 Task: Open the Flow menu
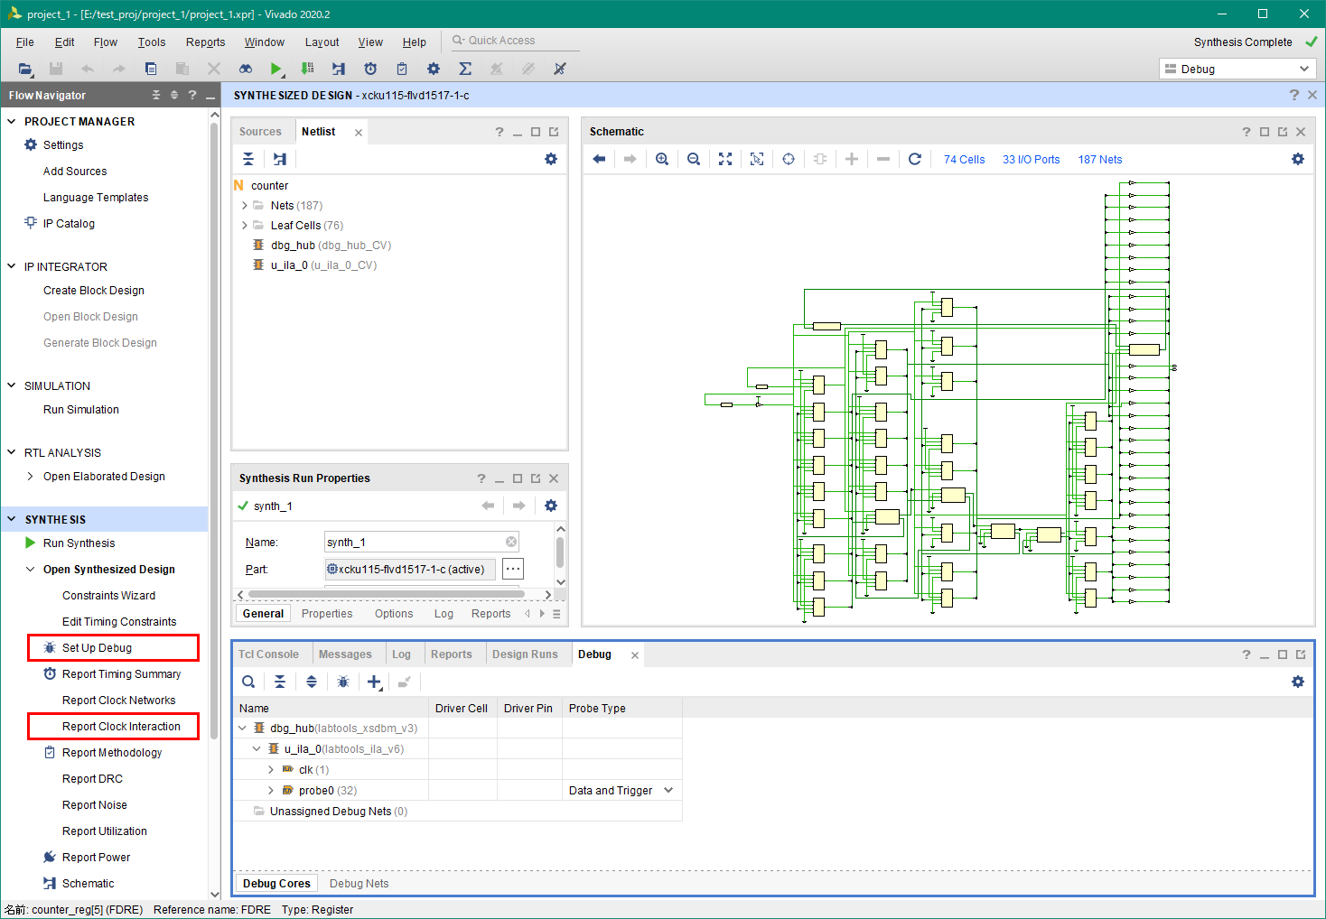pos(106,42)
